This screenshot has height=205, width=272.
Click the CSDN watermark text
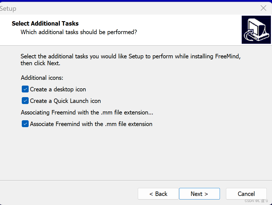(256, 201)
